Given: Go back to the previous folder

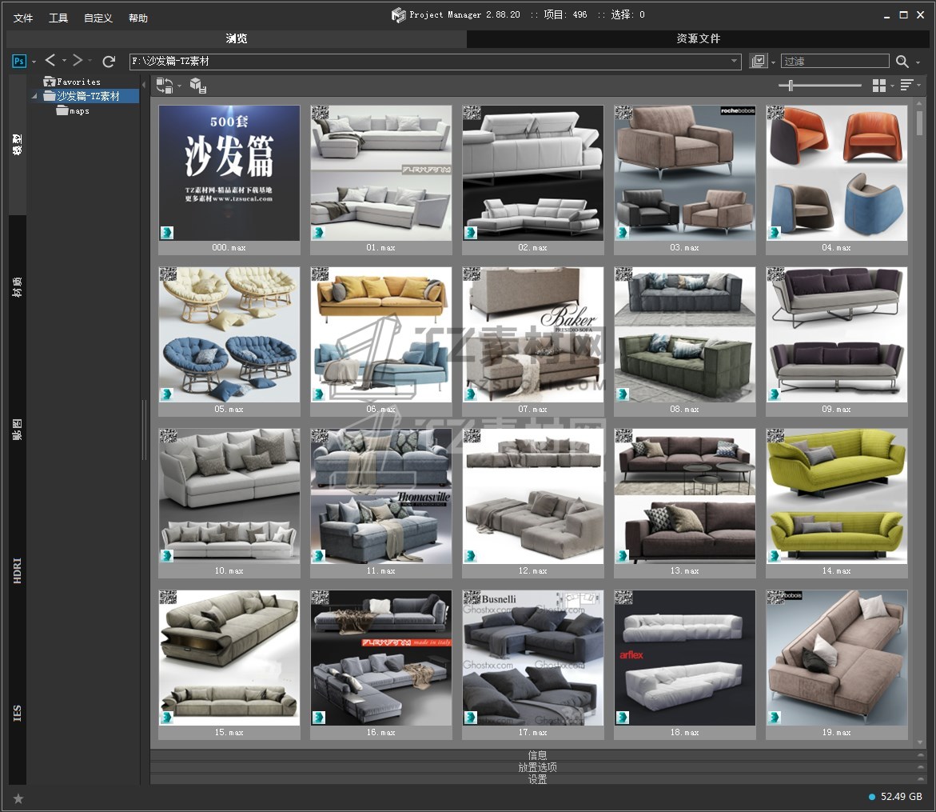Looking at the screenshot, I should pyautogui.click(x=50, y=61).
